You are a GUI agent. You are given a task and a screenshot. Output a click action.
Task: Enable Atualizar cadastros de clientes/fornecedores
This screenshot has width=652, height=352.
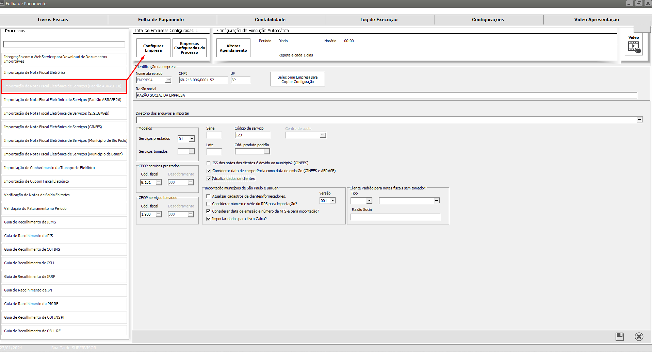point(208,196)
